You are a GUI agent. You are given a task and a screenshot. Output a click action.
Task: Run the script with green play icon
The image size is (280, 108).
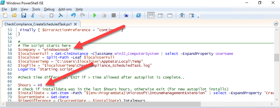(95, 16)
